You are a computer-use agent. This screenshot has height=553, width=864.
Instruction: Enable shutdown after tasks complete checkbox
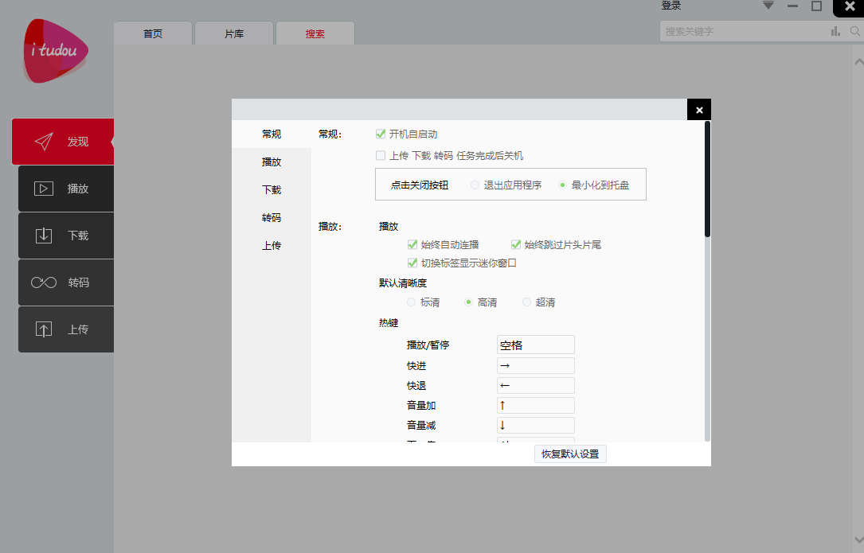(x=380, y=155)
